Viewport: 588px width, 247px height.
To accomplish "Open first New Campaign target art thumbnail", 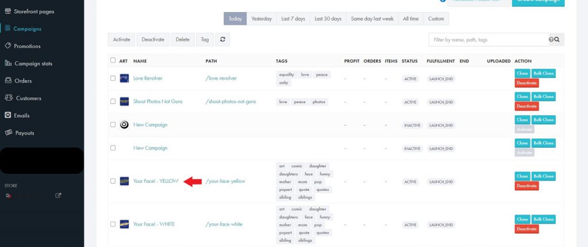I will [x=124, y=124].
